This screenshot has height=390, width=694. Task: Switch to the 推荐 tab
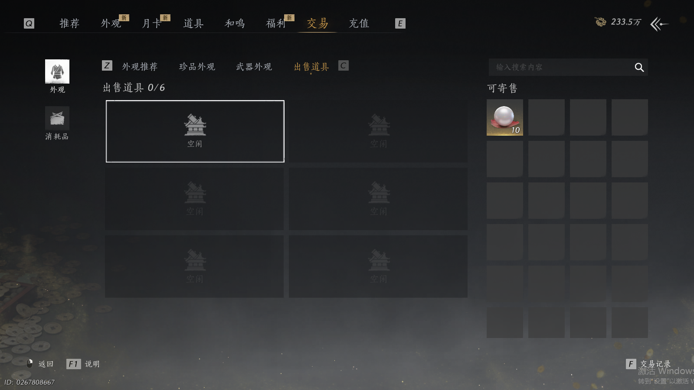[x=69, y=23]
